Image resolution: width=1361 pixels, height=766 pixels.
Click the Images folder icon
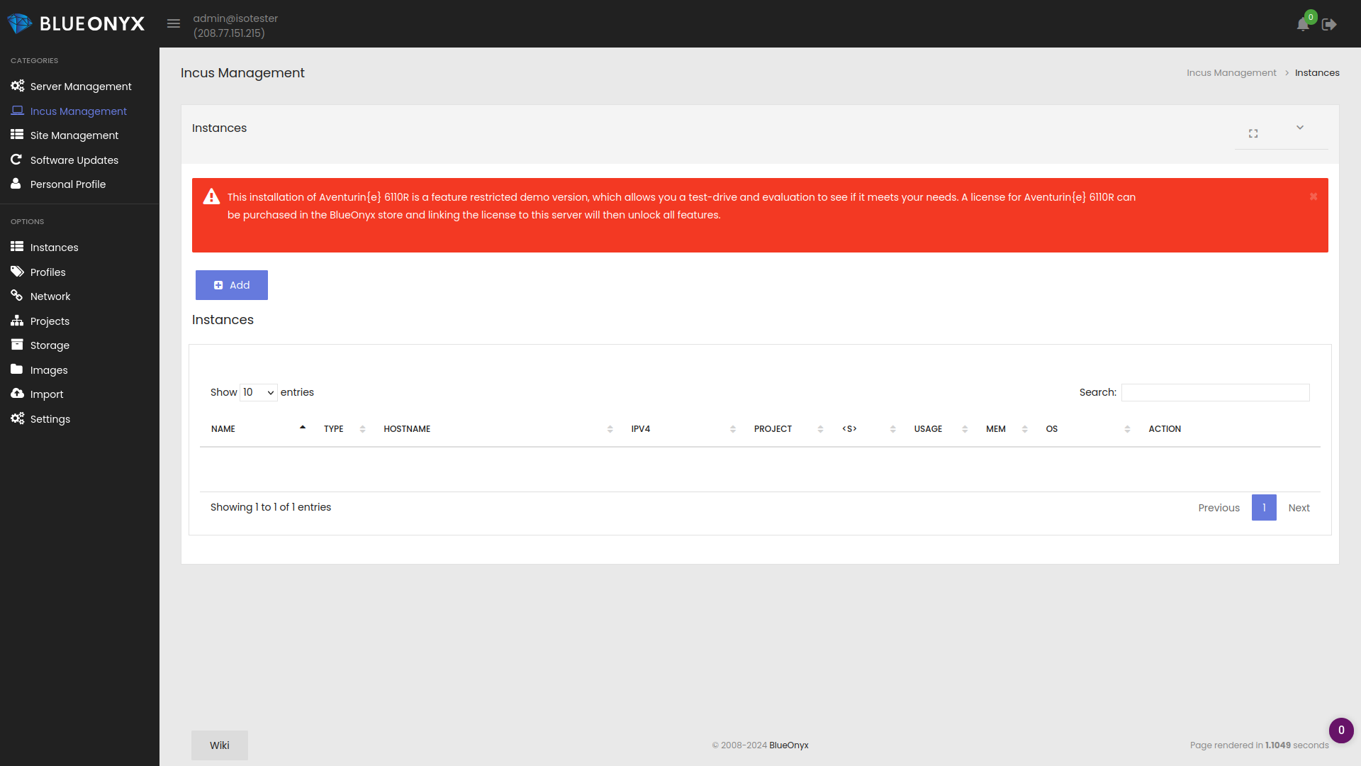point(17,370)
